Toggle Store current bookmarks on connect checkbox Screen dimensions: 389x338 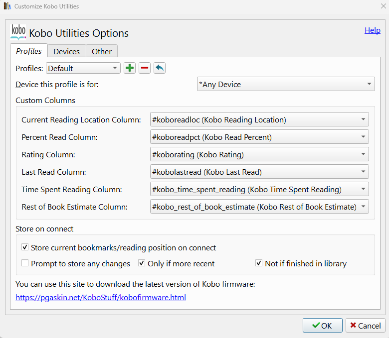[25, 247]
